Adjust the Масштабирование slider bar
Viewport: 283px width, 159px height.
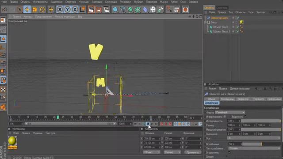pos(261,129)
